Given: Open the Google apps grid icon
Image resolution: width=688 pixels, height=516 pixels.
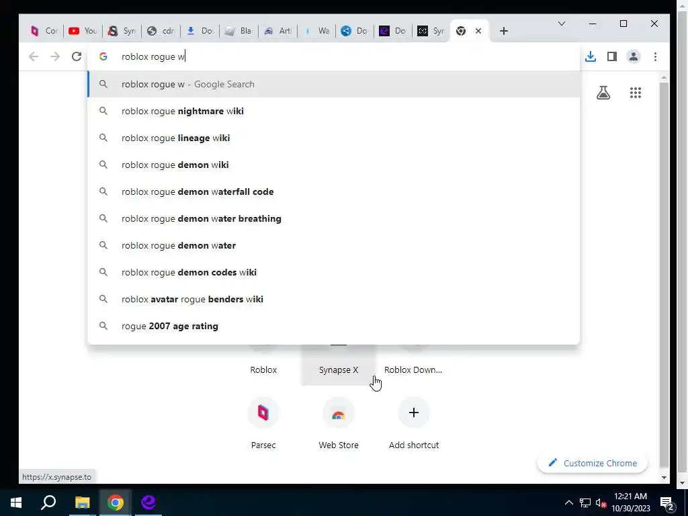Looking at the screenshot, I should 636,93.
